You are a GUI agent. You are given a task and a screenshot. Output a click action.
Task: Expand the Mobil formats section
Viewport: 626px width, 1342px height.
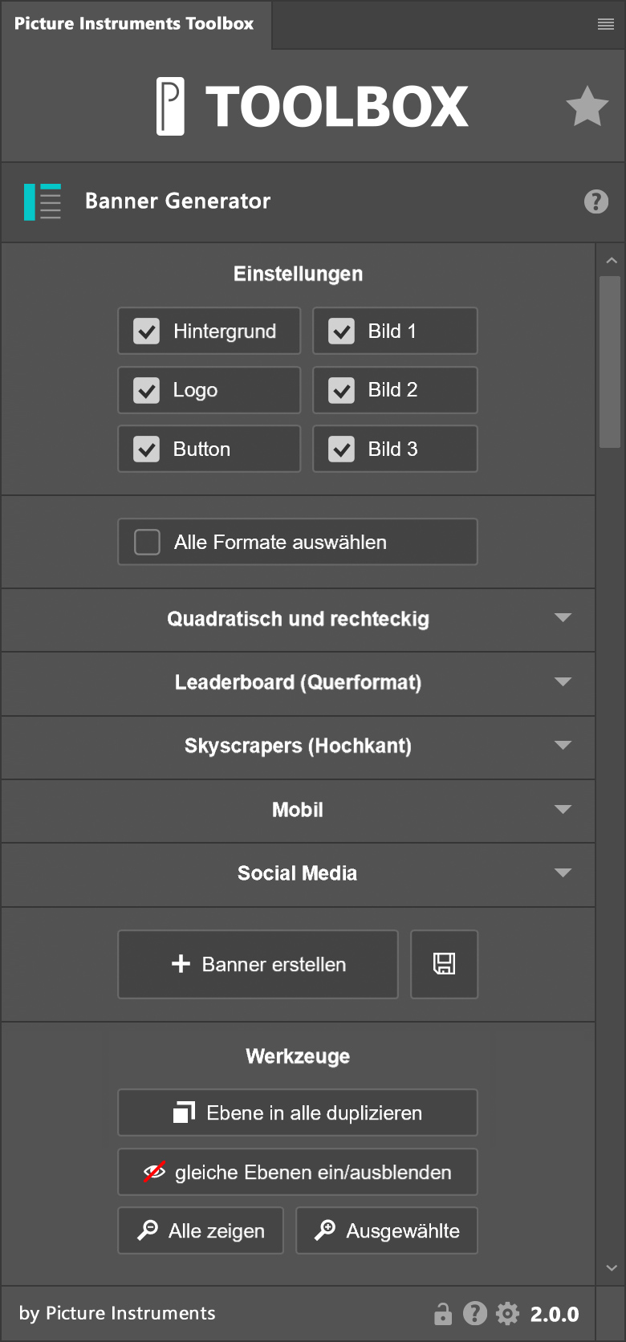point(298,810)
